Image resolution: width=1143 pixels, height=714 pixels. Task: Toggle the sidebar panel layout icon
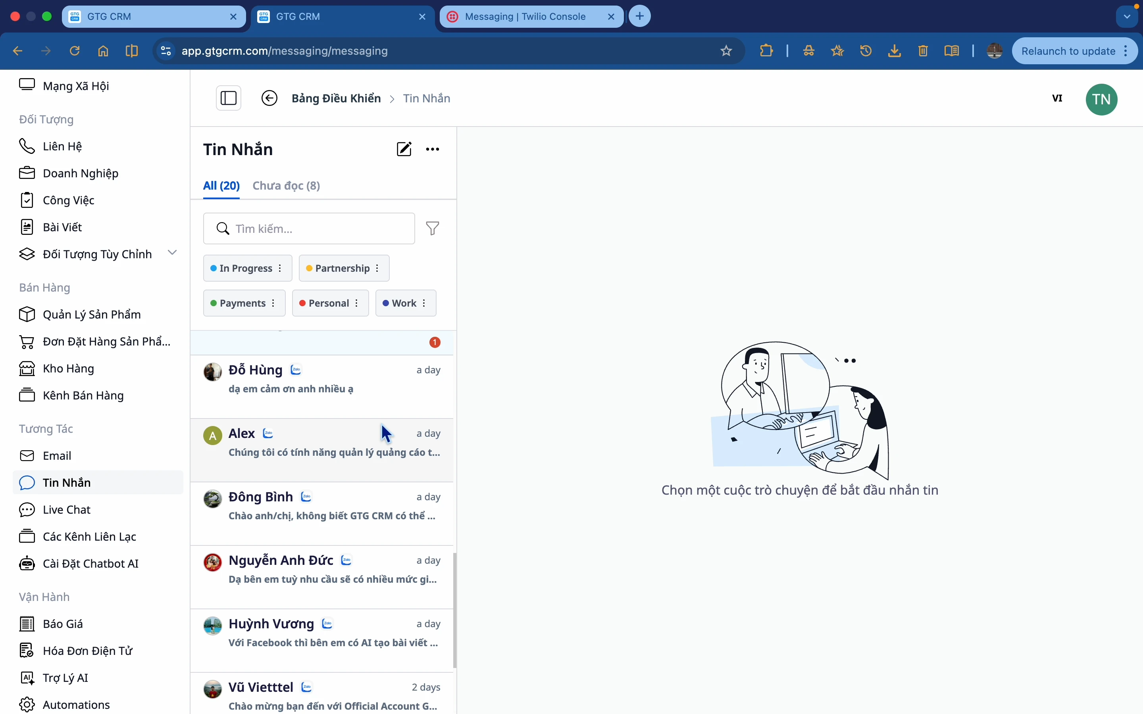(229, 98)
